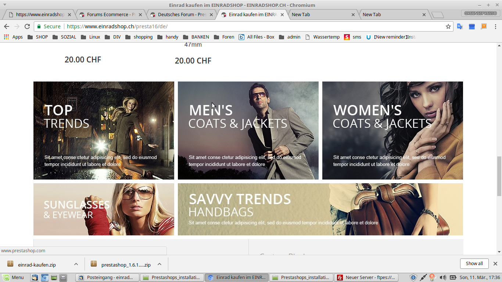Bookmark this page with the star icon
This screenshot has height=282, width=502.
pos(448,26)
